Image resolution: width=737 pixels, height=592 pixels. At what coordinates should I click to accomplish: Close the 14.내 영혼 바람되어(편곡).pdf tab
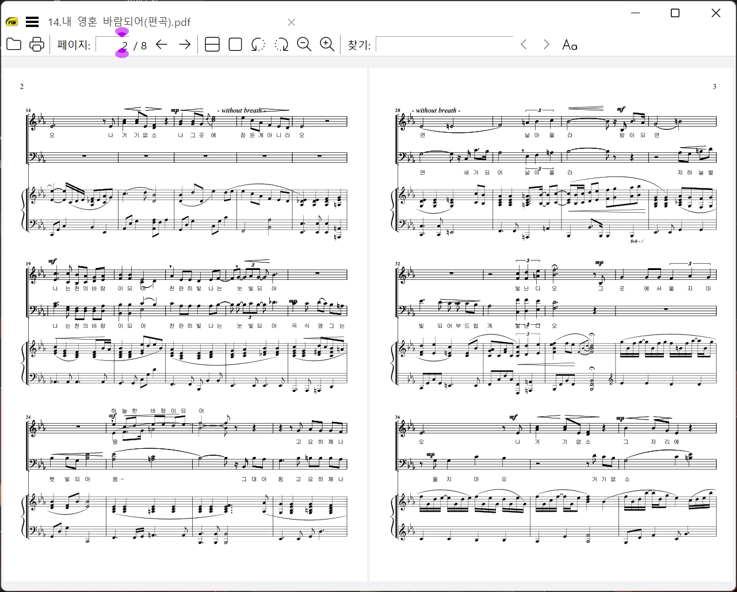point(291,22)
